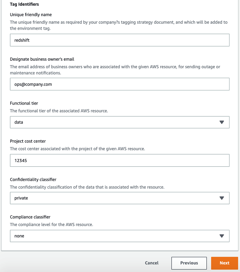Click the Project cost center label
Viewport: 240px width, 272px height.
coord(28,141)
